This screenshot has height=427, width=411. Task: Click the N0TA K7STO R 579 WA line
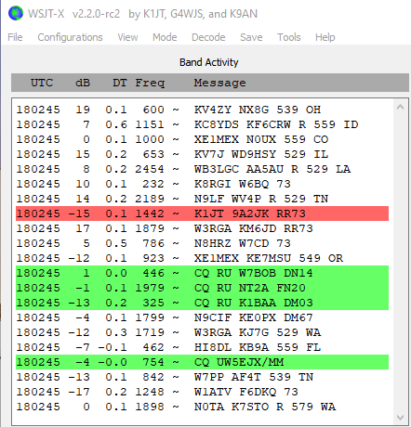(202, 407)
